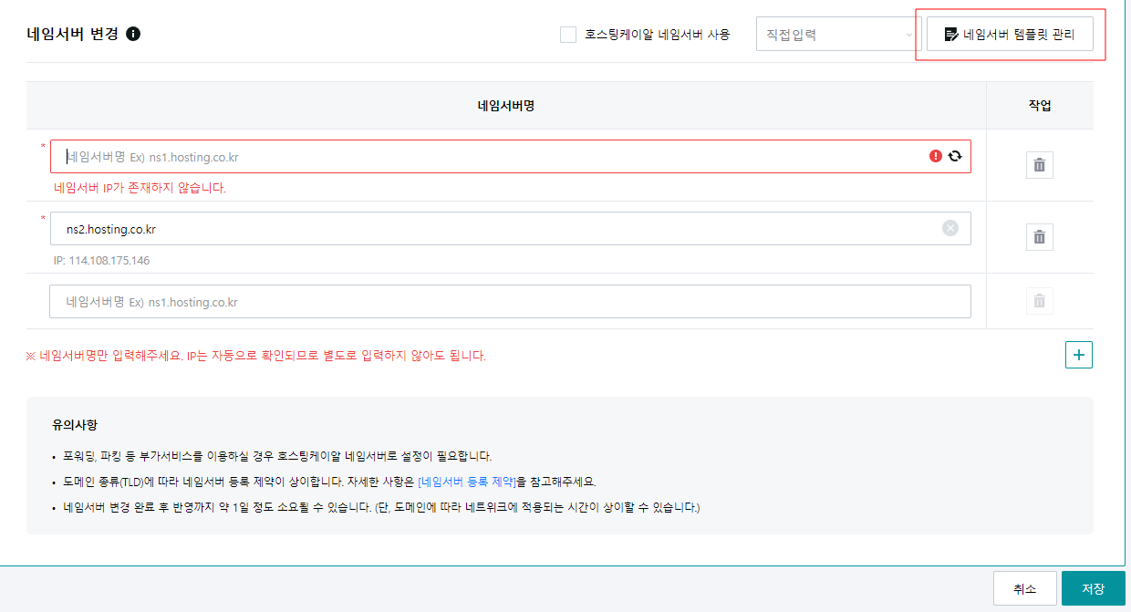Select the IP: 114.108.175.146 text
Viewport: 1131px width, 612px height.
click(101, 261)
